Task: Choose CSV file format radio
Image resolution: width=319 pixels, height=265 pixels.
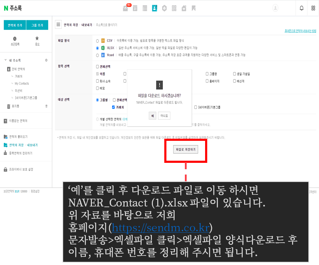Action: 98,41
